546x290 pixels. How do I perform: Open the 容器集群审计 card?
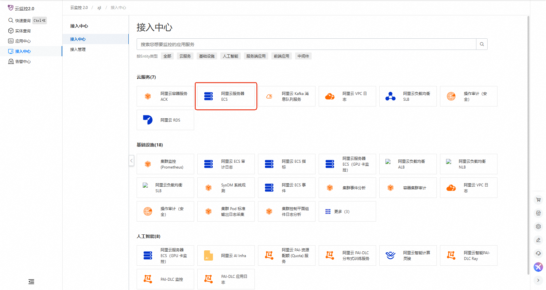click(408, 188)
